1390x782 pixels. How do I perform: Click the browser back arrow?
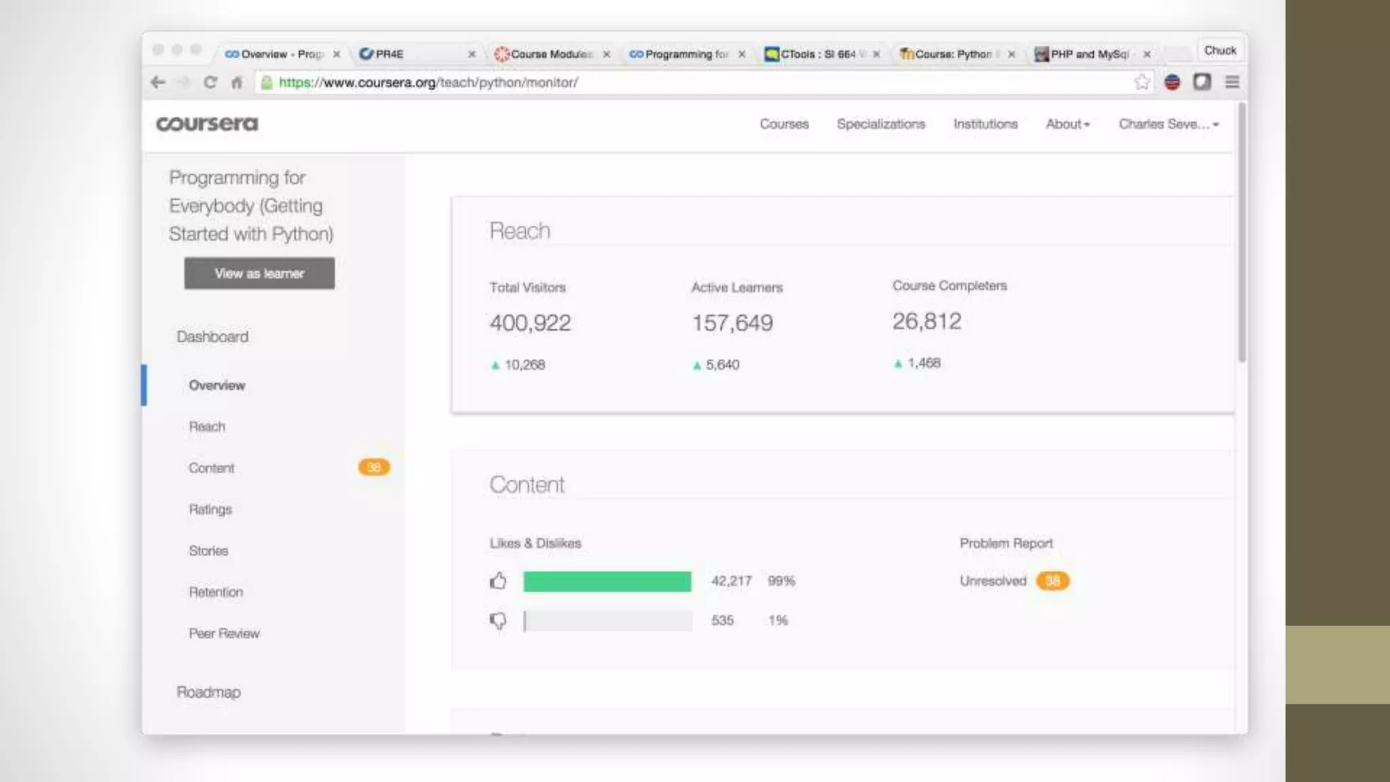click(158, 82)
